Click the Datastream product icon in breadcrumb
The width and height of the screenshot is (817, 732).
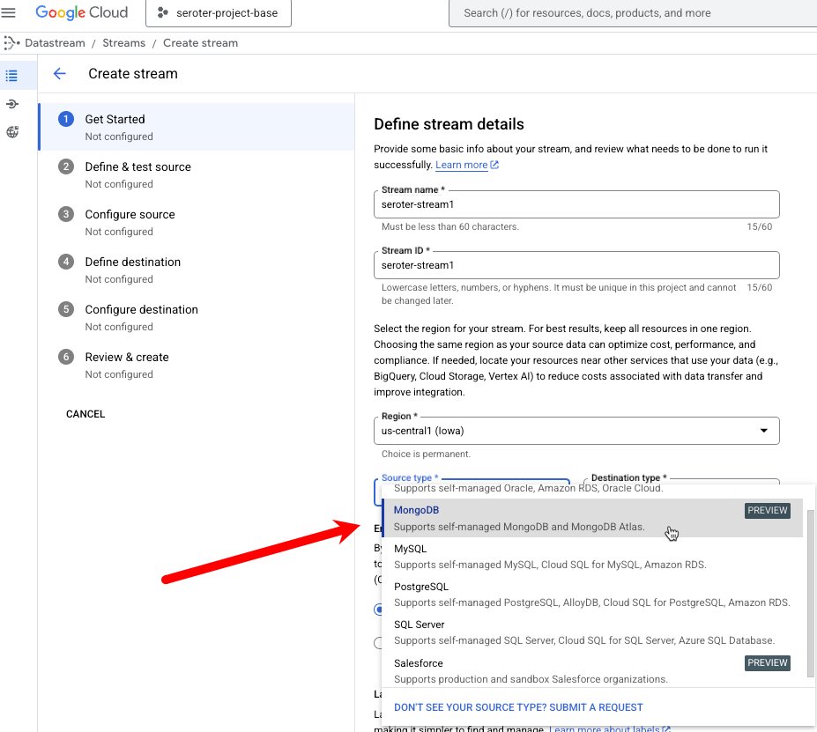pos(11,42)
